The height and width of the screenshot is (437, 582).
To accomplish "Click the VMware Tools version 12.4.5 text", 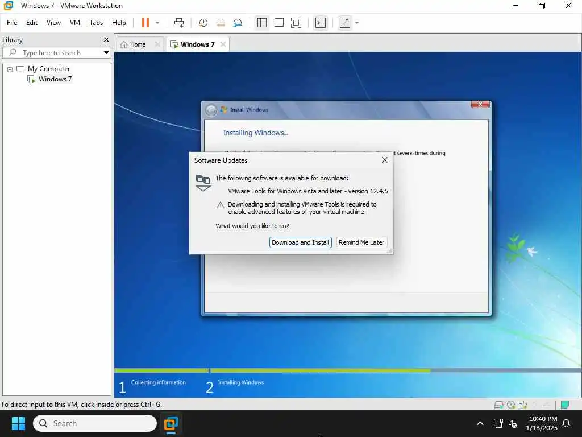I will pos(307,191).
